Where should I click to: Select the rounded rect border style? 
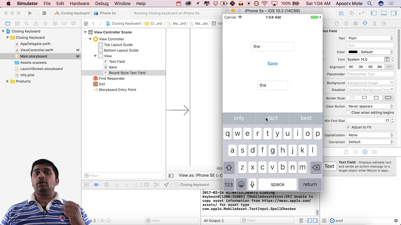click(x=388, y=98)
